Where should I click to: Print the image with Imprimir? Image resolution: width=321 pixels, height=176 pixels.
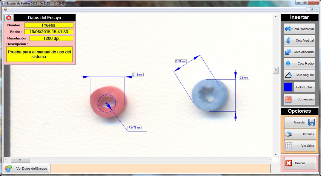(300, 134)
